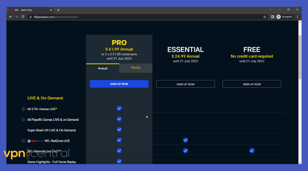Viewport: 308px width, 171px height.
Task: Reload the page with the refresh icon
Action: [x=23, y=17]
